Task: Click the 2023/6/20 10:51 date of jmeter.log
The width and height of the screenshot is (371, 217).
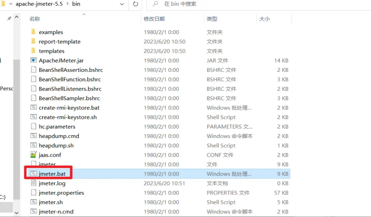Action: (164, 184)
